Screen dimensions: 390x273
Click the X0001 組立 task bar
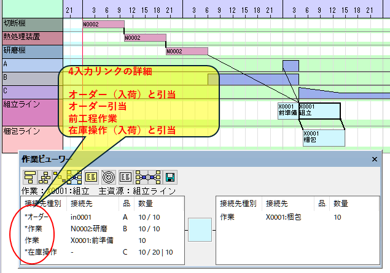pos(319,110)
